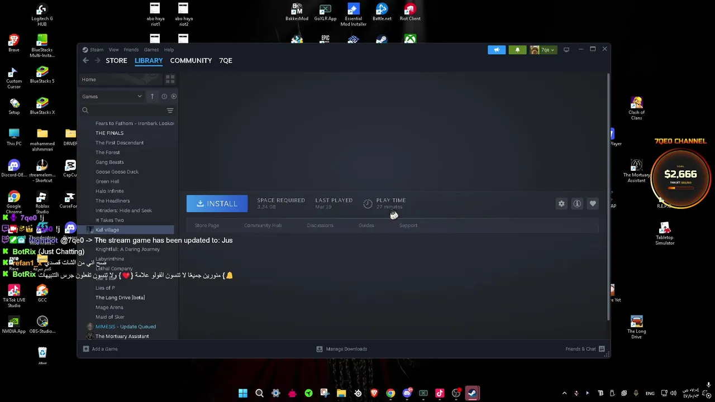Select THE FINALS in game list
Screen dimensions: 715x402
[109, 133]
